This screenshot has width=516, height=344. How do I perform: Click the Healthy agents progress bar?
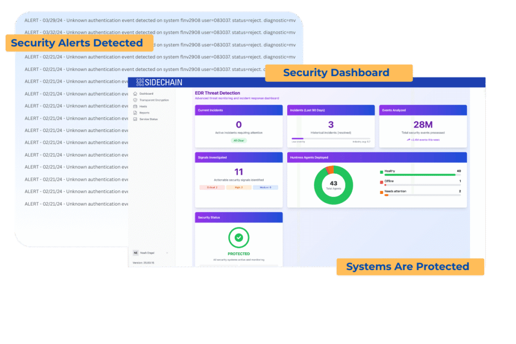423,175
